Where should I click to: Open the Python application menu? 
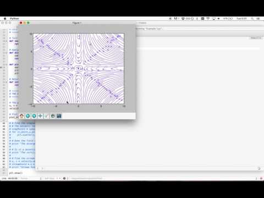[14, 19]
